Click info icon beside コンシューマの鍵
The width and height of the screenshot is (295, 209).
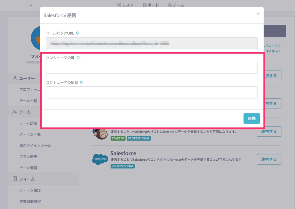78,58
